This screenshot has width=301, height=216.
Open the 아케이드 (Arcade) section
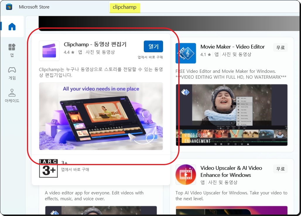12,96
